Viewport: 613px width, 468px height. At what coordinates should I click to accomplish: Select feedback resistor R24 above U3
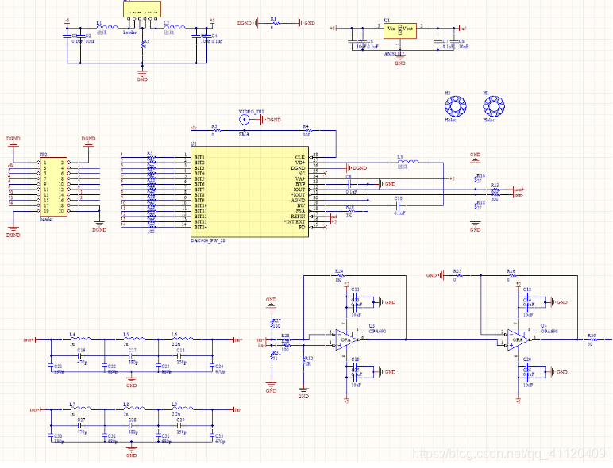click(341, 275)
